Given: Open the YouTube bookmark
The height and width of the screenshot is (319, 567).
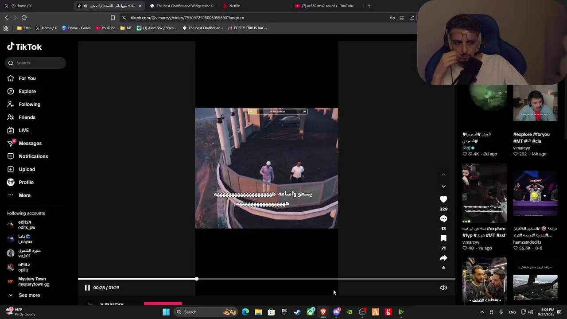Looking at the screenshot, I should click(105, 28).
